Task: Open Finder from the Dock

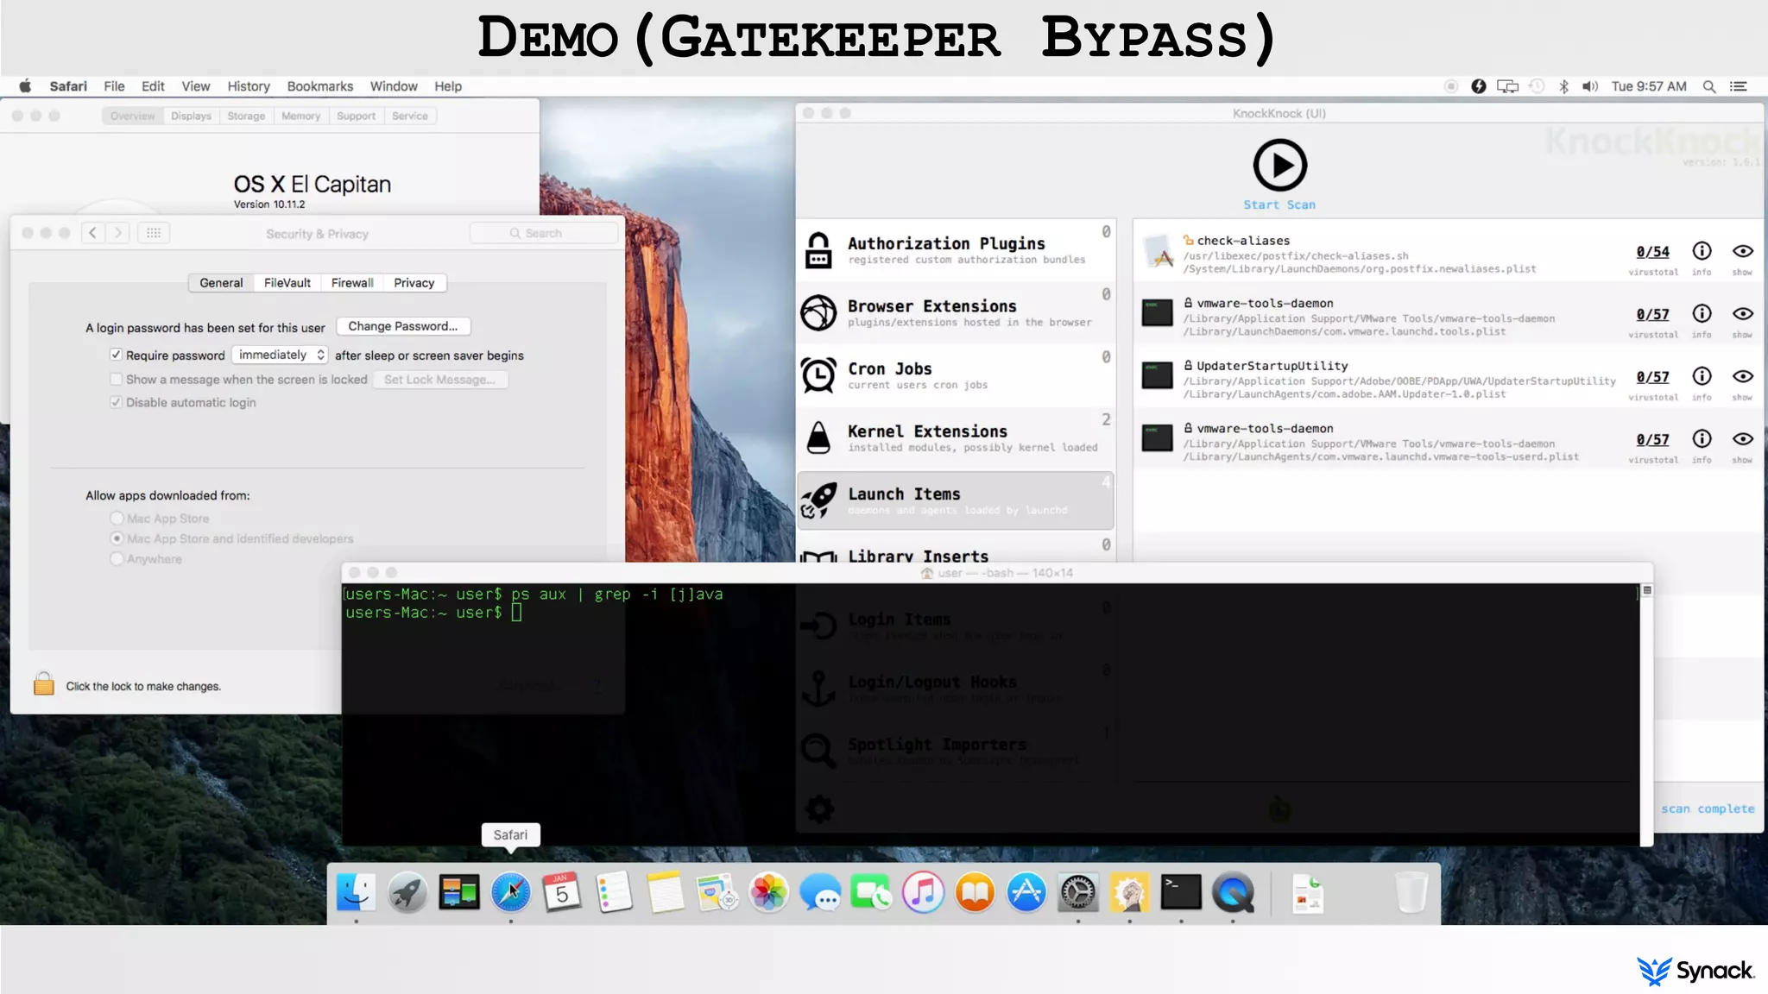Action: pyautogui.click(x=356, y=892)
